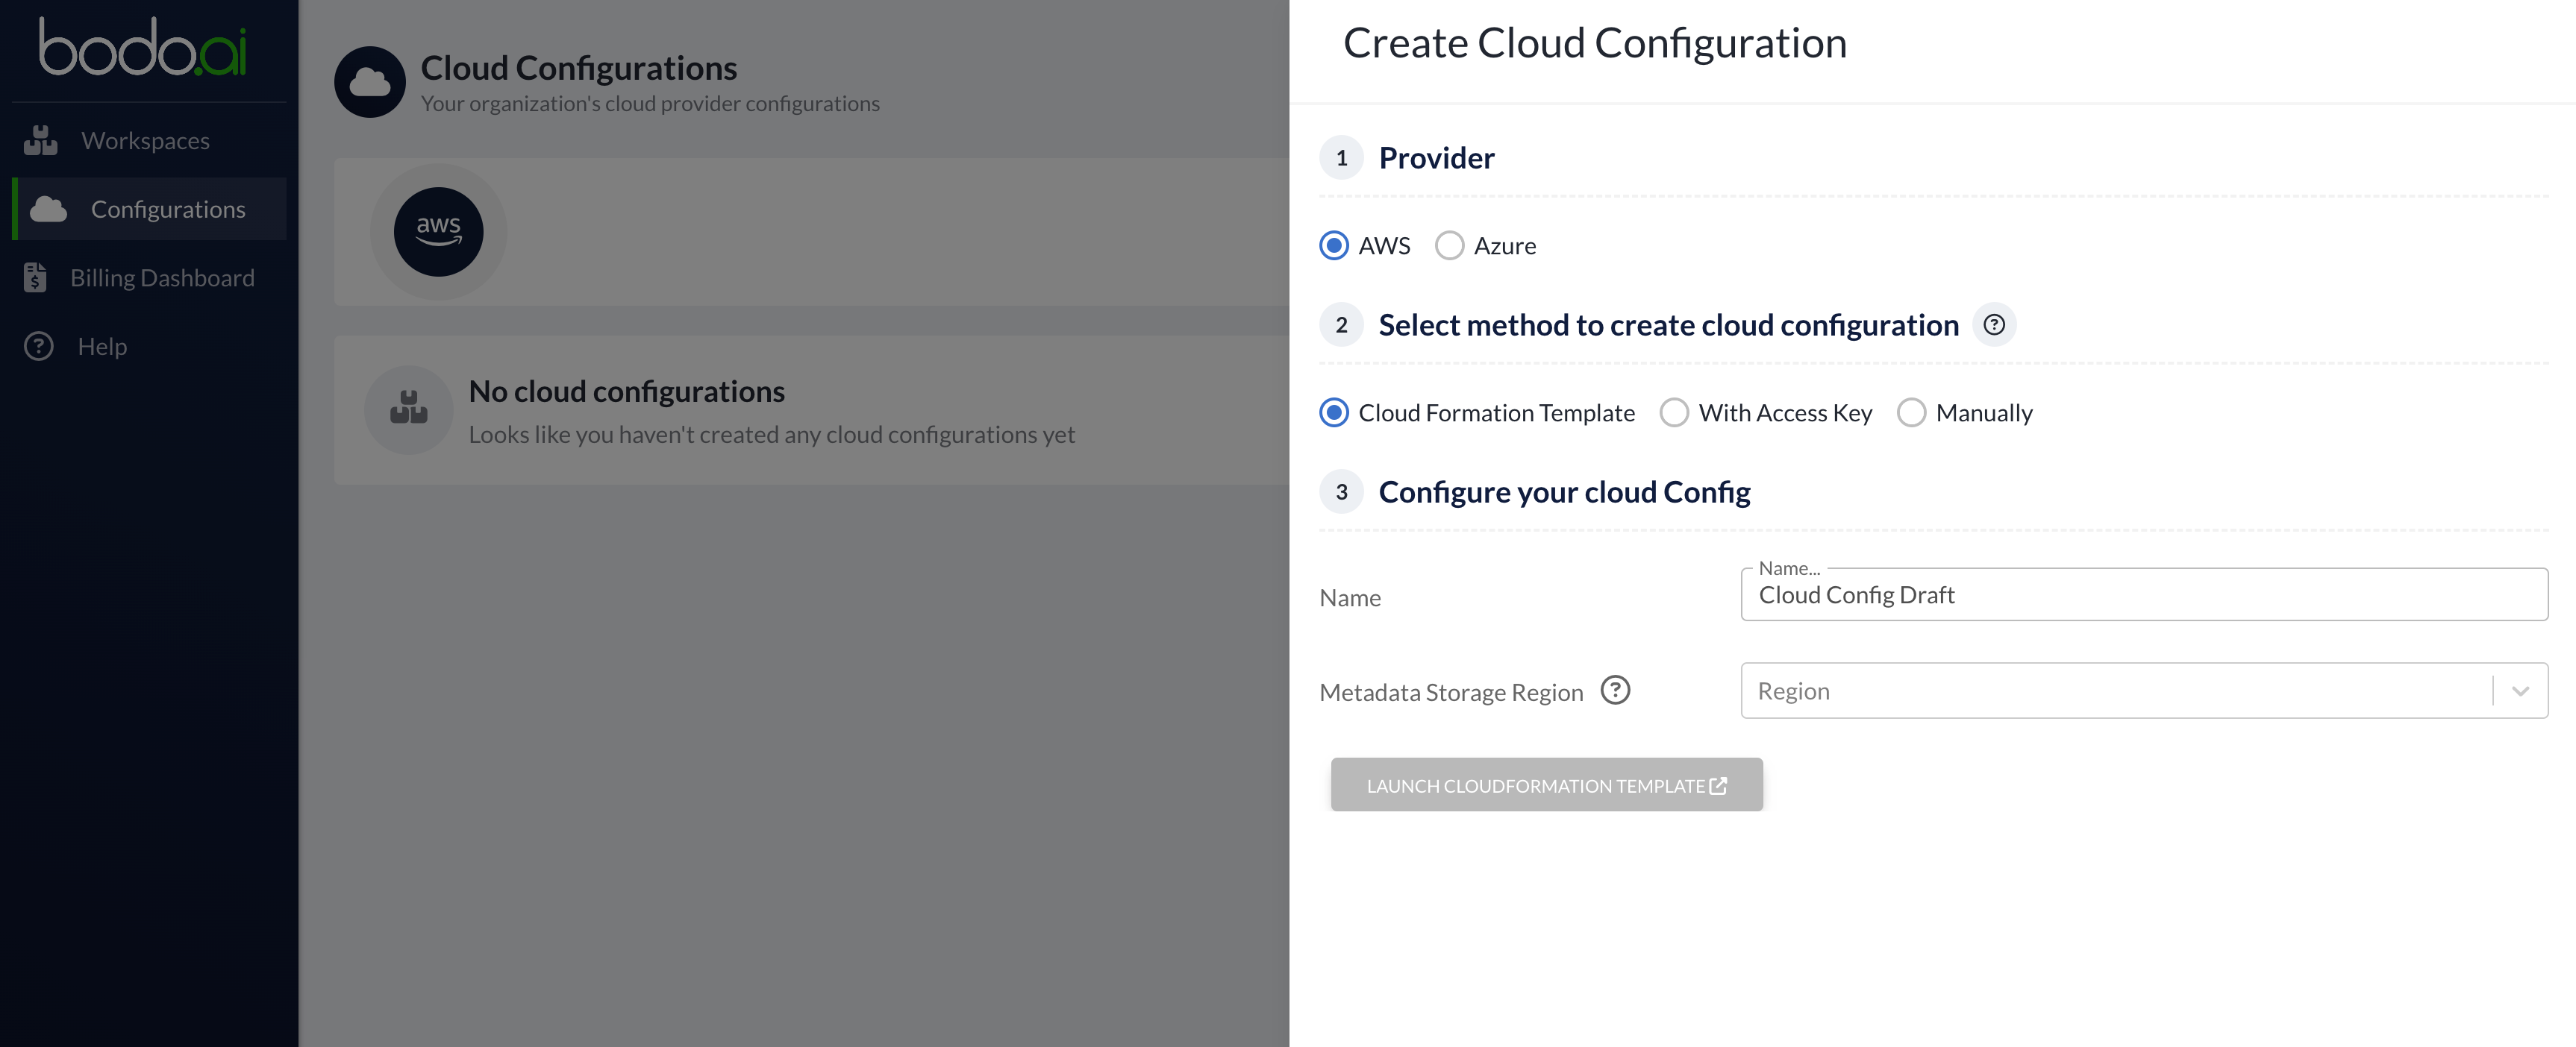Click the bodo.ai logo
The height and width of the screenshot is (1047, 2576).
tap(142, 47)
